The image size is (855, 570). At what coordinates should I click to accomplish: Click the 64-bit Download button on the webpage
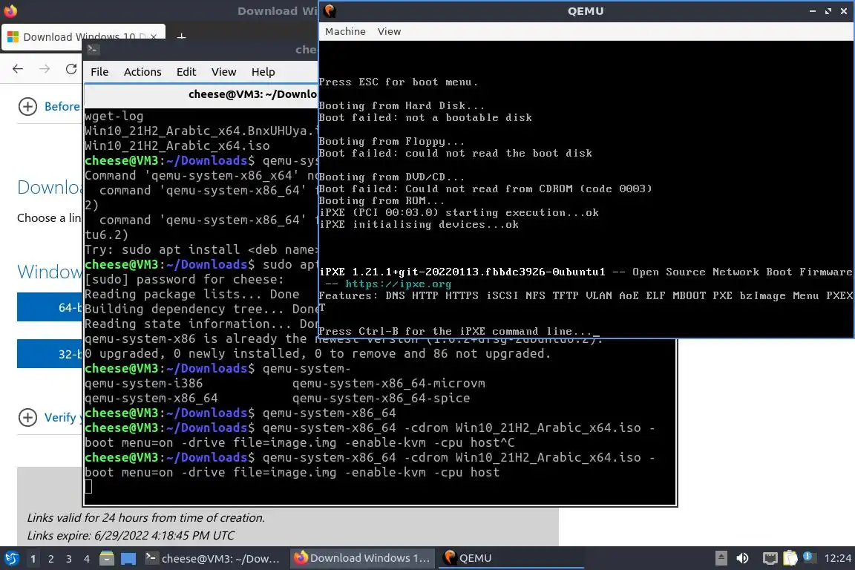click(x=50, y=307)
